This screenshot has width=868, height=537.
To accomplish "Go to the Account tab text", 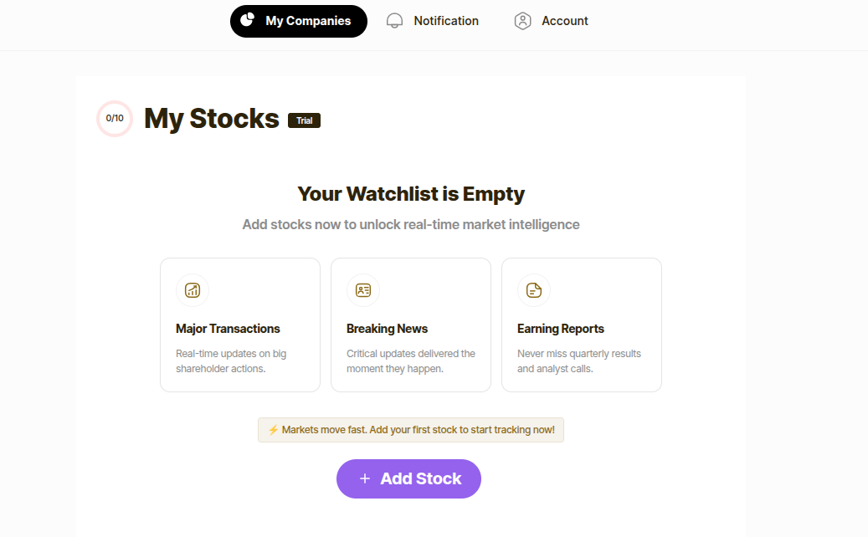I will [565, 21].
